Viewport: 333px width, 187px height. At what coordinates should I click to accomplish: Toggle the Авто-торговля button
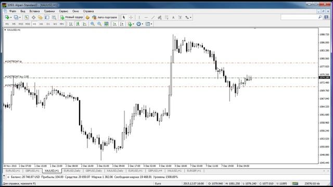[x=105, y=17]
